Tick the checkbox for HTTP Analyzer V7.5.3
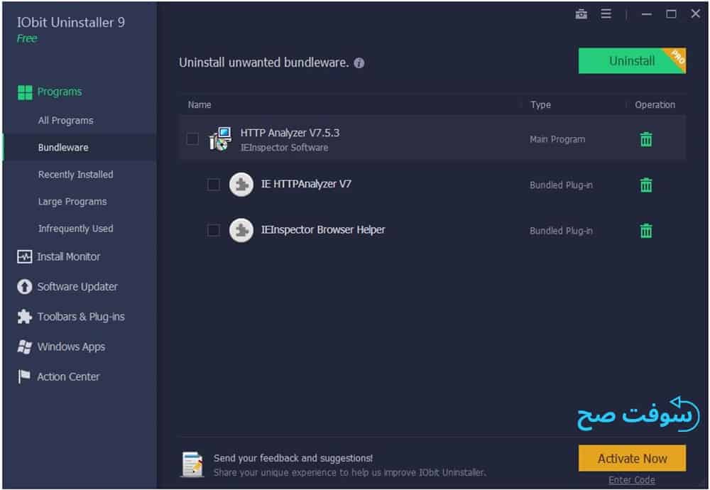This screenshot has height=490, width=710. coord(192,139)
